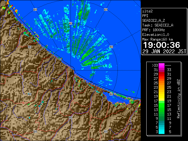The height and width of the screenshot is (141, 188).
Task: Click the '60' range ring label northwest of radar
Action: (35, 9)
